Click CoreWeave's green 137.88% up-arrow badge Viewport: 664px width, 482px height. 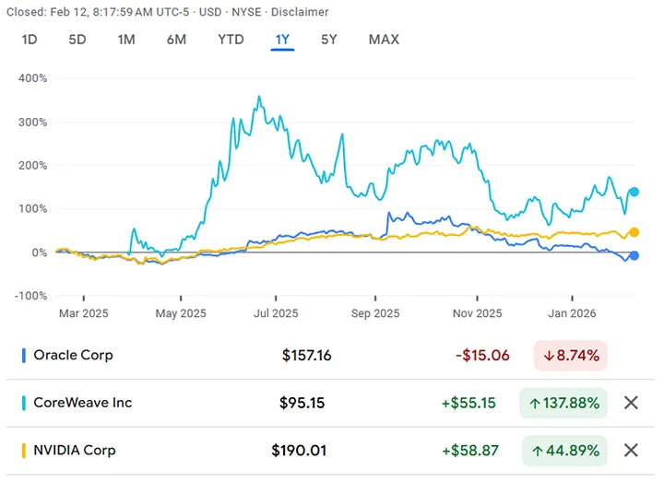coord(563,403)
